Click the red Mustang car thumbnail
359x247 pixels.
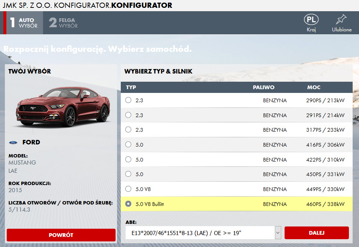click(62, 106)
